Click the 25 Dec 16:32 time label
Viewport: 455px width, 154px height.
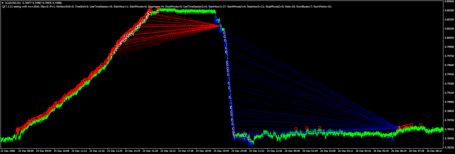168,151
